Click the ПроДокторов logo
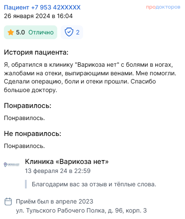The height and width of the screenshot is (219, 185). (163, 7)
